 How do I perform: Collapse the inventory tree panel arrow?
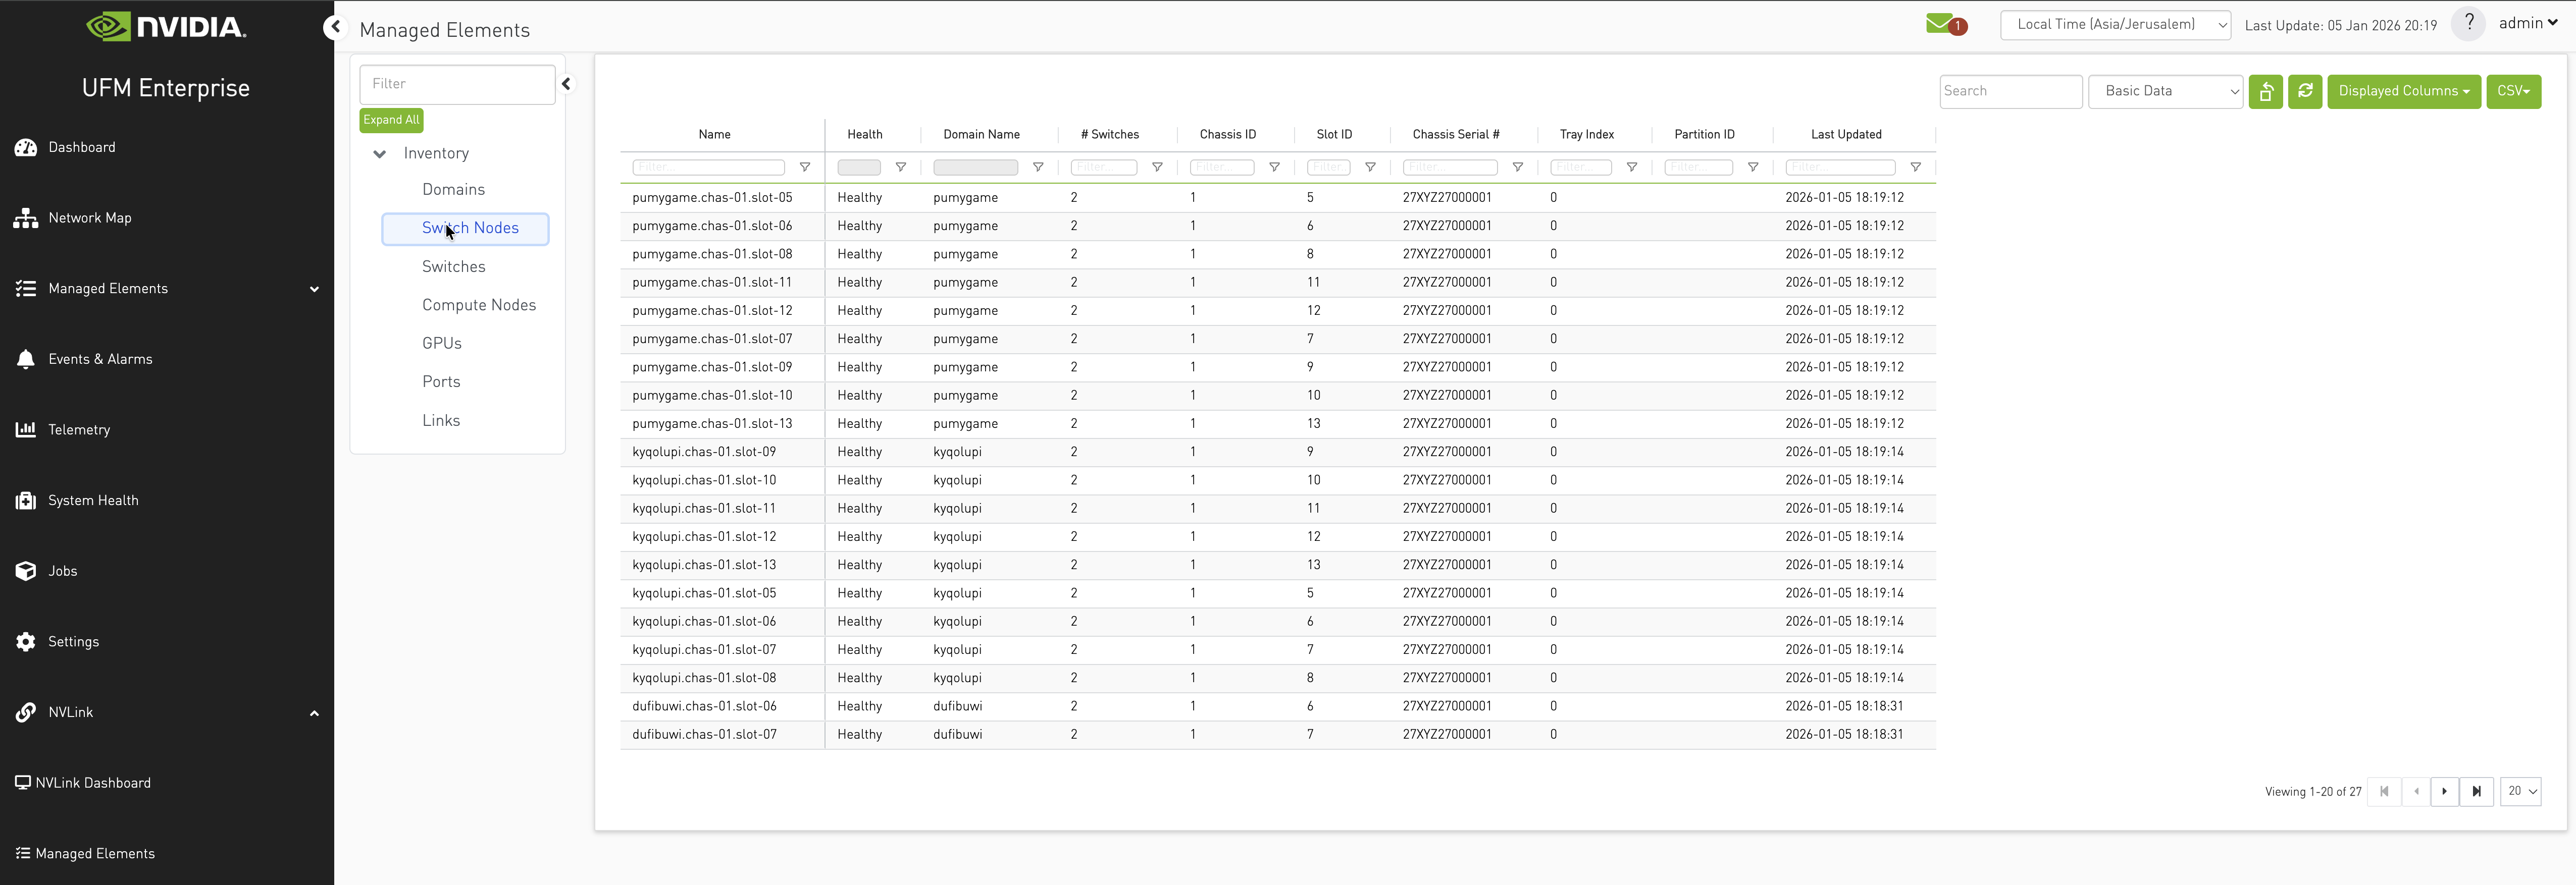point(566,84)
